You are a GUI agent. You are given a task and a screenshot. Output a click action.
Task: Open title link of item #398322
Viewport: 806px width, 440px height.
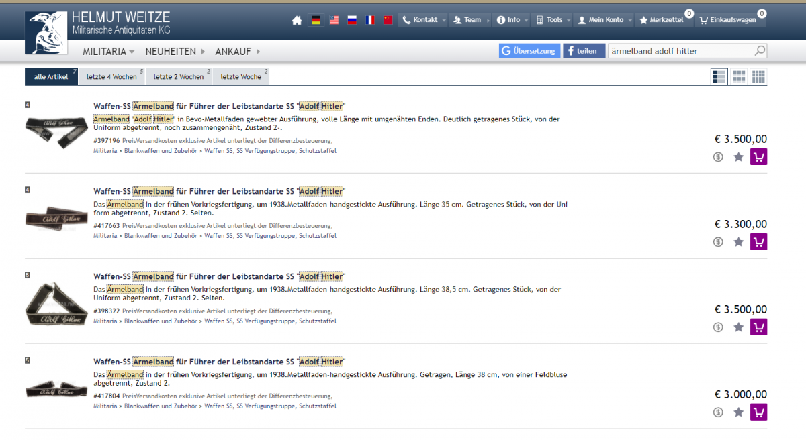click(220, 276)
